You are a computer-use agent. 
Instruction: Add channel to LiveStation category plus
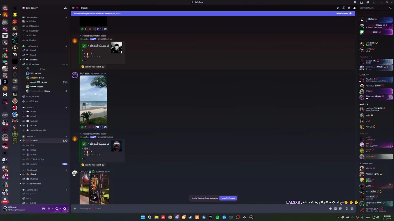[x=66, y=46]
